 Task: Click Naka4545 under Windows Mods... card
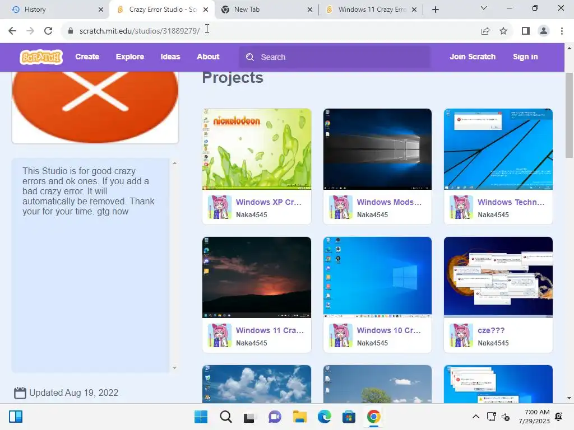tap(372, 215)
